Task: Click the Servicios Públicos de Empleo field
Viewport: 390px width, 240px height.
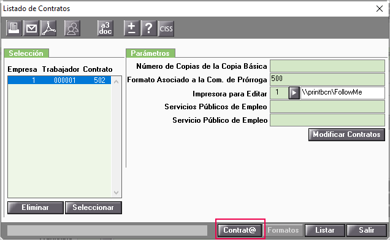Action: point(327,107)
